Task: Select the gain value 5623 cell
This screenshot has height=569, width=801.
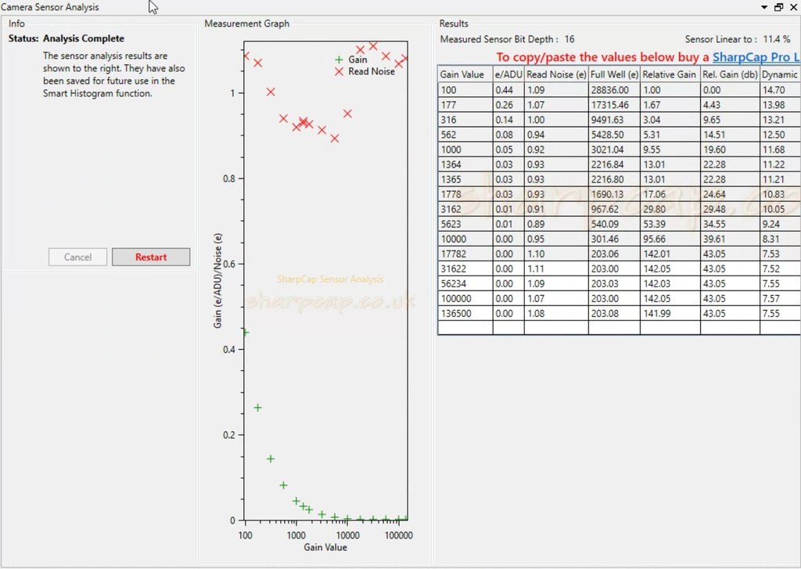Action: pos(465,224)
